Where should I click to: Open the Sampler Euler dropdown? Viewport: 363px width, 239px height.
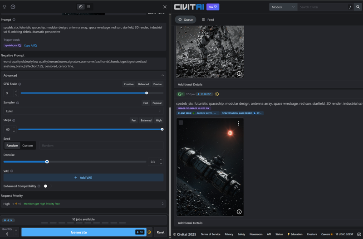click(x=83, y=111)
